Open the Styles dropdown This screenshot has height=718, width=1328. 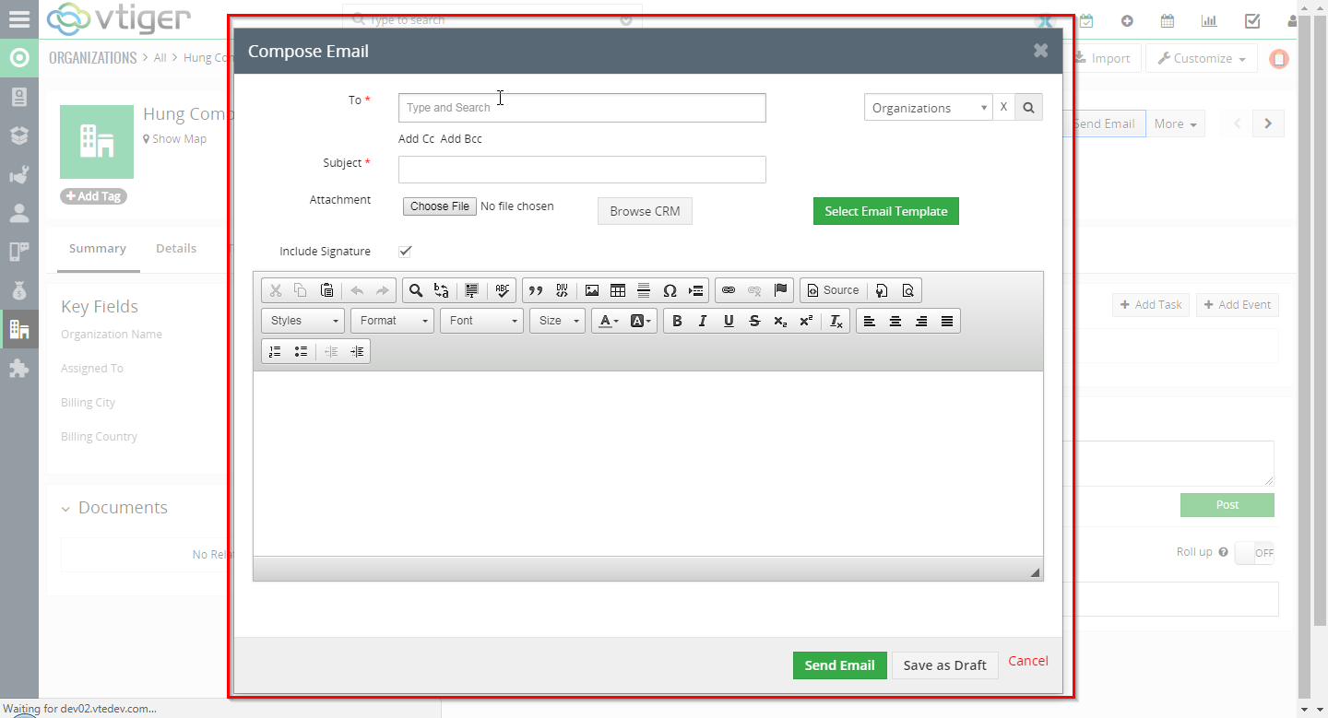pos(302,321)
